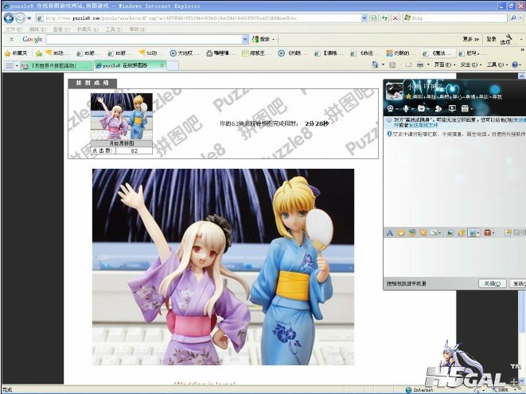Open search provider dropdown arrow beside magnifier
Screen dimensions: 526x394
click(x=520, y=18)
